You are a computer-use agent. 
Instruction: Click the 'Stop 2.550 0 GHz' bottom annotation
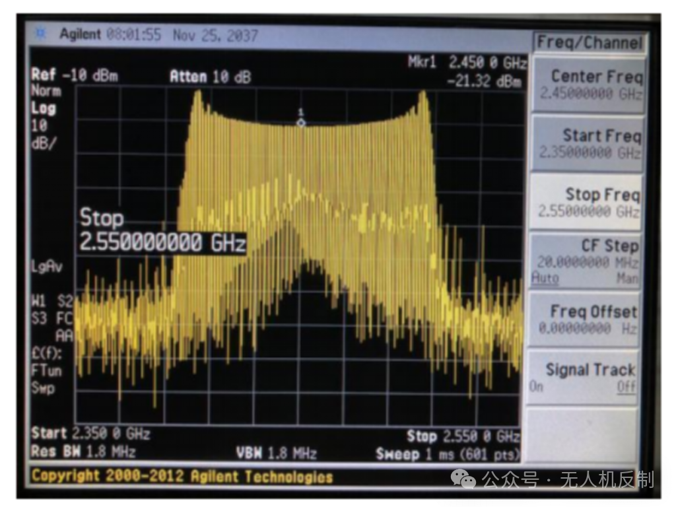(x=463, y=436)
